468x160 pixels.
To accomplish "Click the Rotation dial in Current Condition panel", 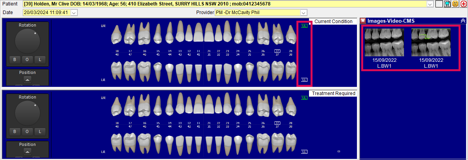I will coord(27,41).
